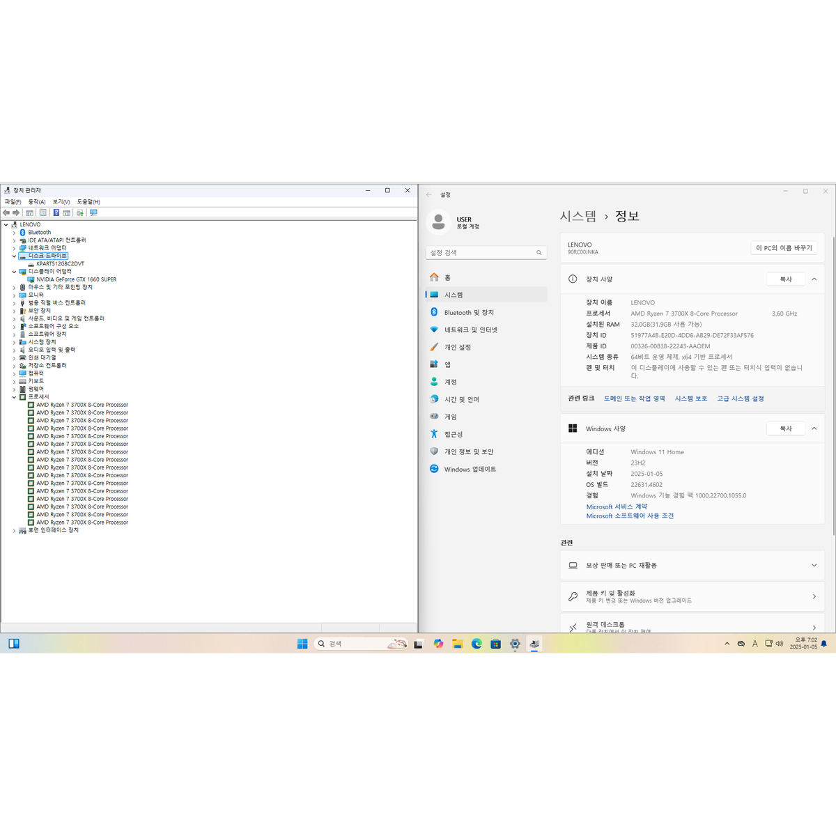Image resolution: width=836 pixels, height=836 pixels.
Task: Open Windows 업데이트 in Settings sidebar
Action: click(x=470, y=470)
